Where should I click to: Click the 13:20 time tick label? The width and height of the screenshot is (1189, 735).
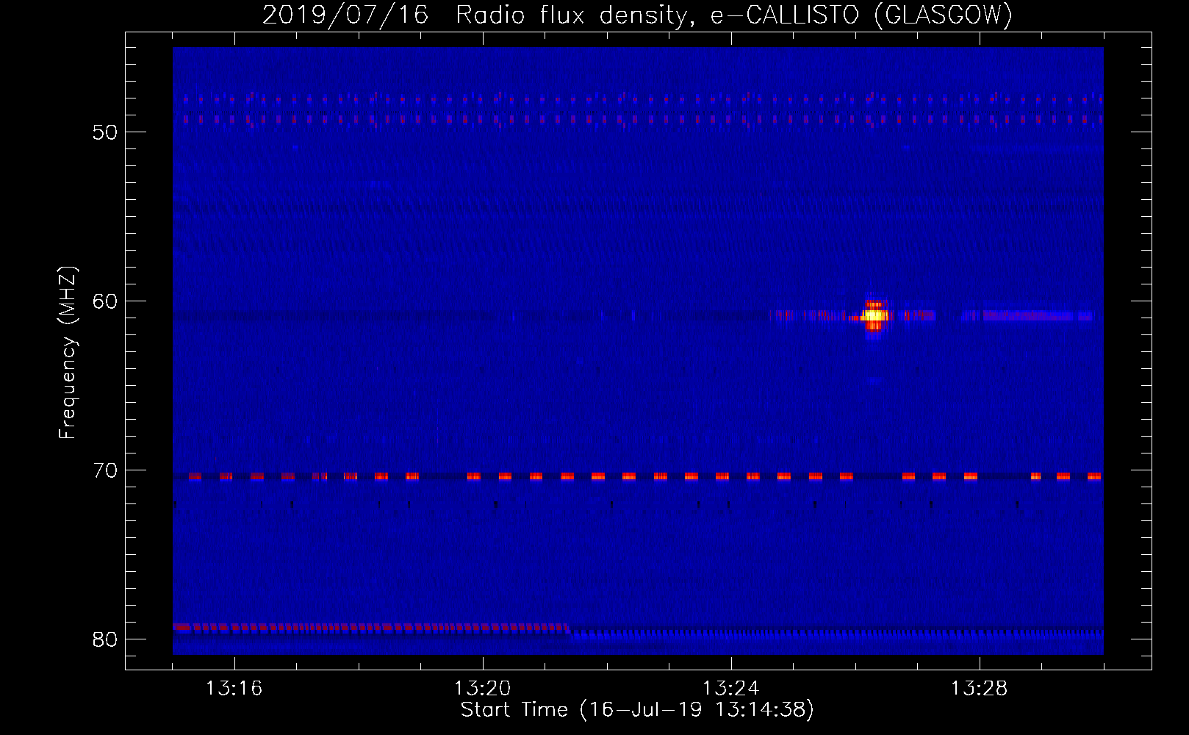pos(482,689)
